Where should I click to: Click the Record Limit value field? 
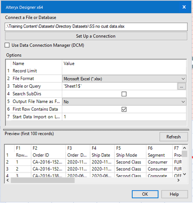pyautogui.click(x=124, y=71)
